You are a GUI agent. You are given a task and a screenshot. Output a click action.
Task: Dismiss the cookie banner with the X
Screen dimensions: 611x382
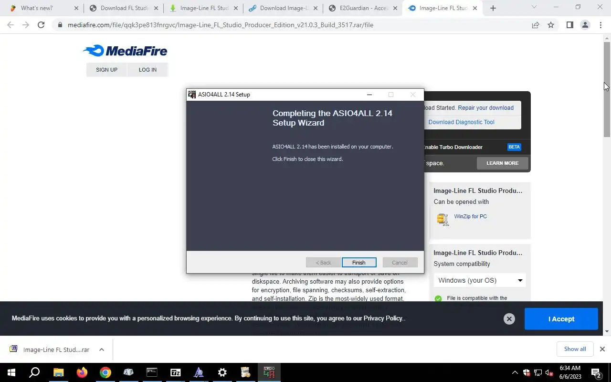[509, 319]
